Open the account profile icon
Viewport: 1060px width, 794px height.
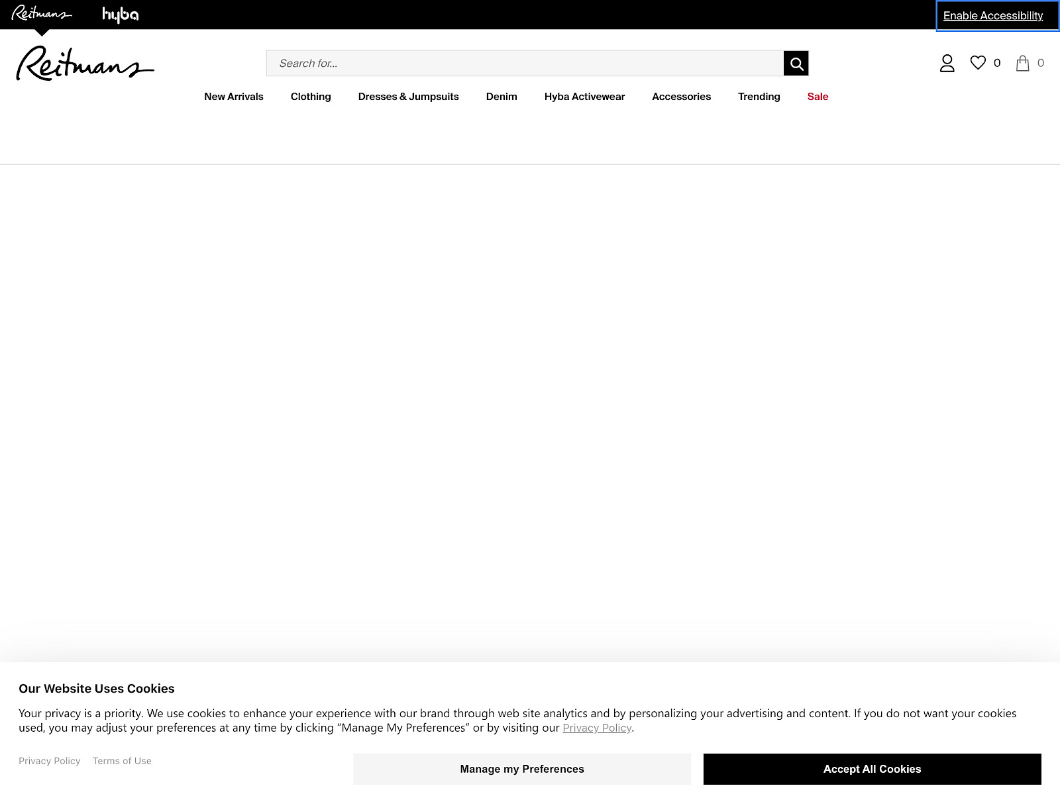(x=947, y=63)
